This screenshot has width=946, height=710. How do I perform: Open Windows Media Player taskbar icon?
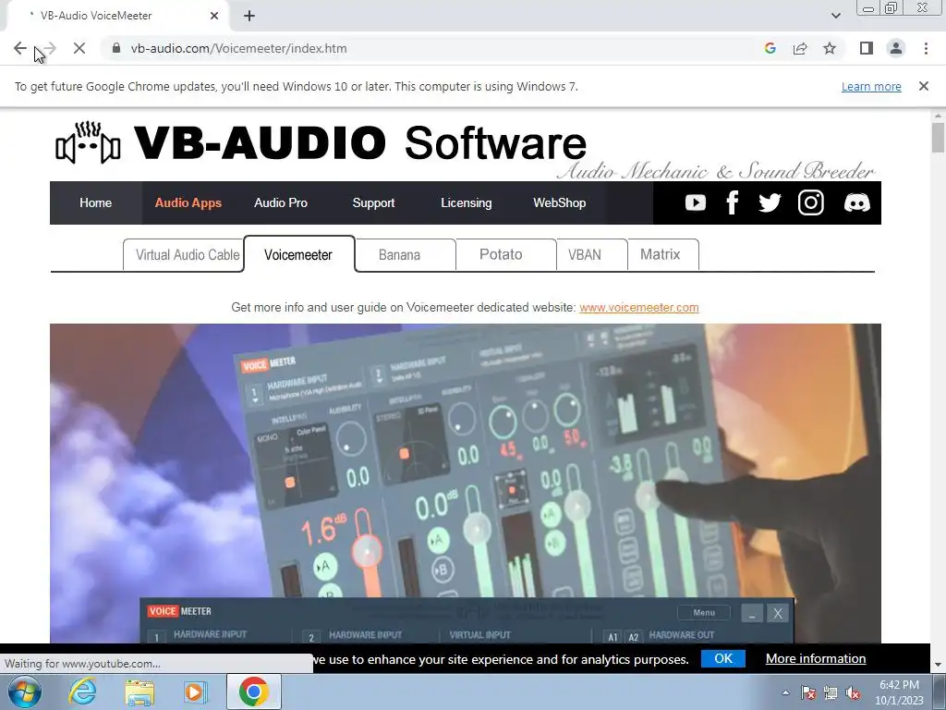pyautogui.click(x=195, y=692)
